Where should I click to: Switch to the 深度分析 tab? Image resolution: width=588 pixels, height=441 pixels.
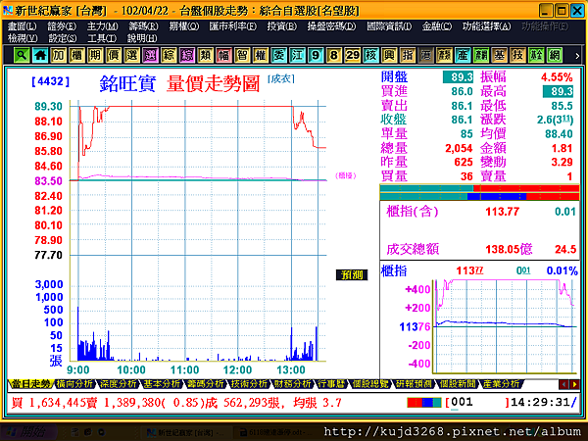click(x=119, y=384)
